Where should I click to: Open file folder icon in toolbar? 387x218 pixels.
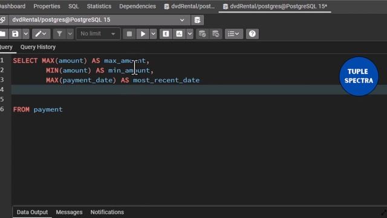point(2,34)
